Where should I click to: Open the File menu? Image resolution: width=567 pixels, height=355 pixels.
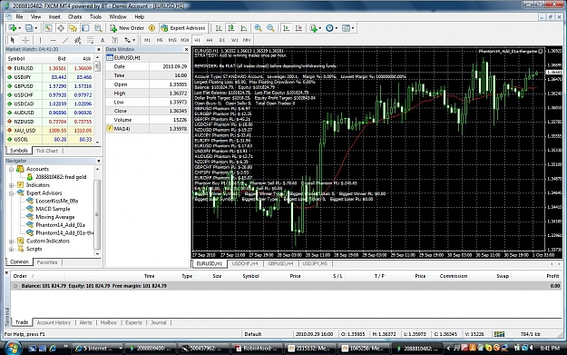coord(19,16)
